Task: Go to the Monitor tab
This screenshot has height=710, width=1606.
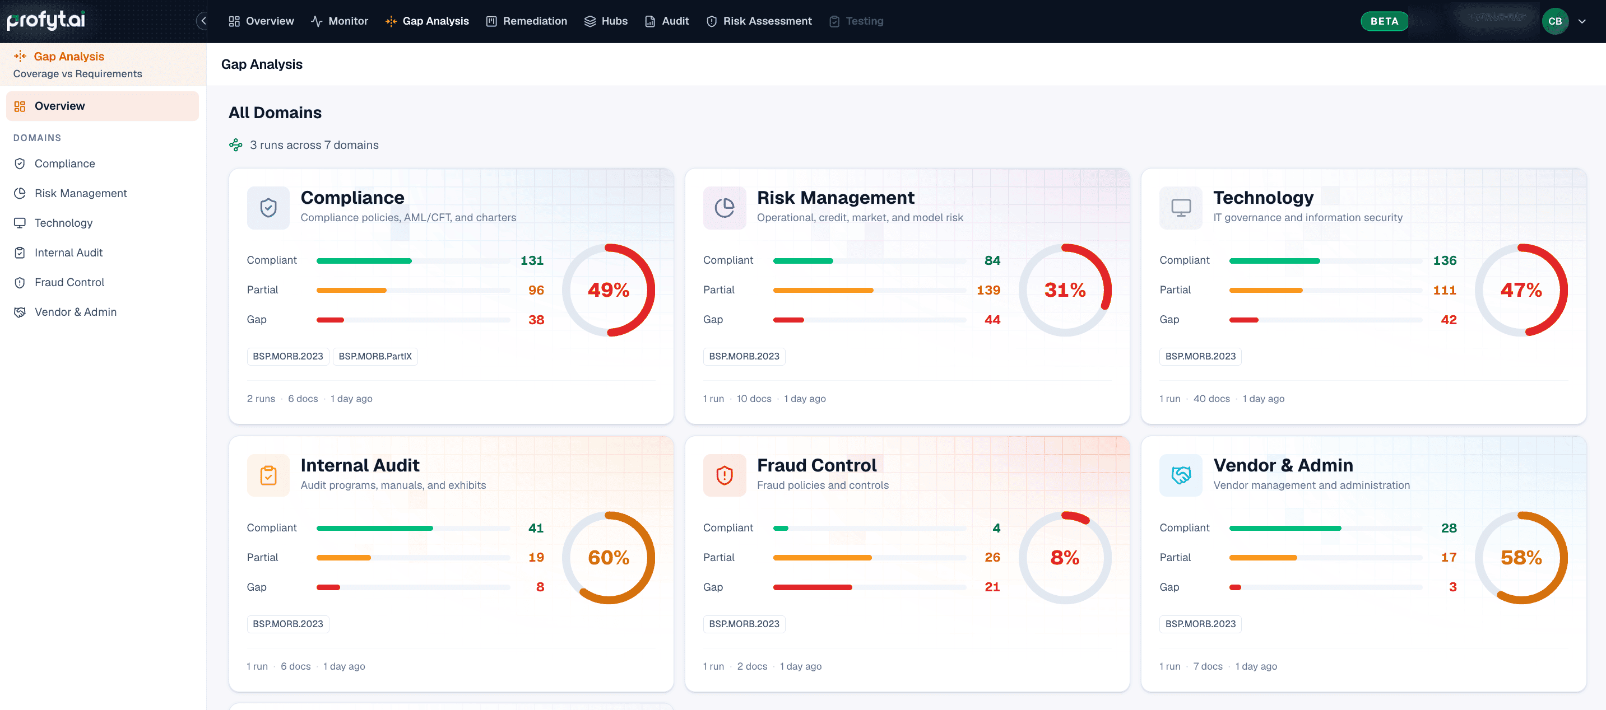Action: pos(340,21)
